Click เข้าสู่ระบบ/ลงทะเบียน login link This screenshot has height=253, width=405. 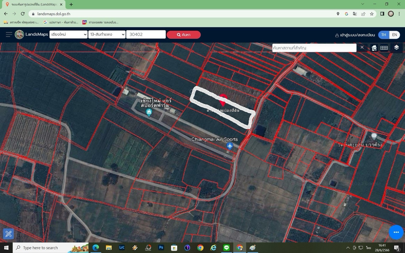pos(355,35)
